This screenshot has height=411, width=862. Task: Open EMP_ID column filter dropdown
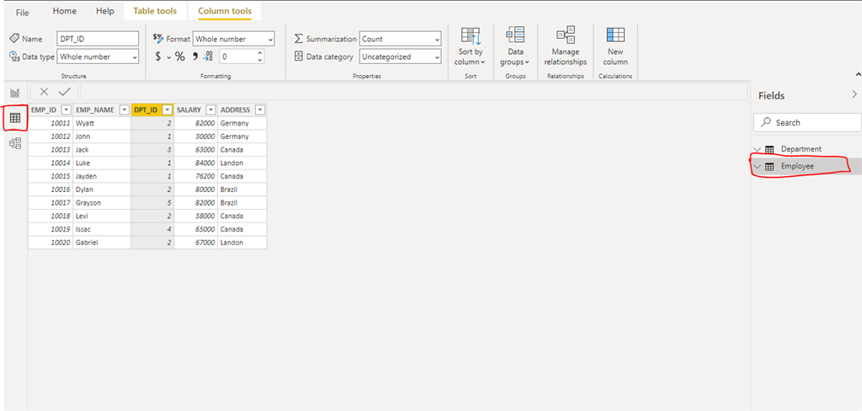tap(66, 110)
